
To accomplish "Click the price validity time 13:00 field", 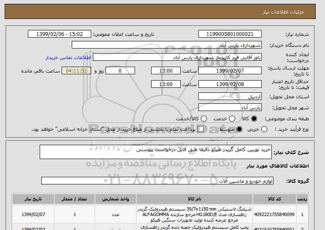I will tap(166, 84).
